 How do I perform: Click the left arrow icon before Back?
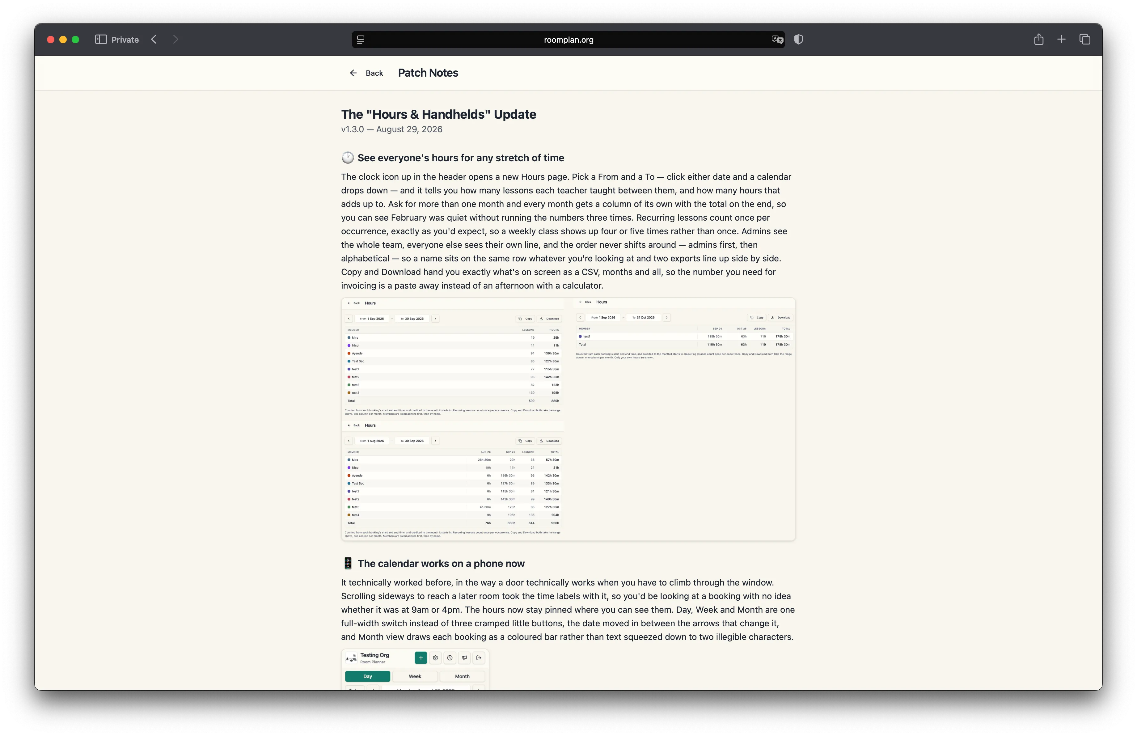(353, 73)
